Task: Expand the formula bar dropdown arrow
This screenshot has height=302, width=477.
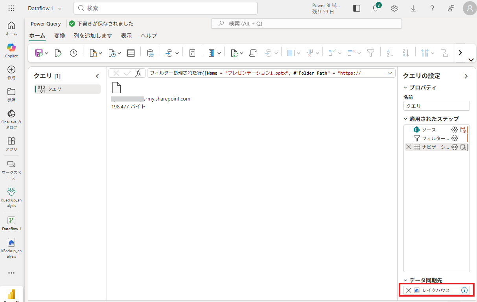Action: 390,73
